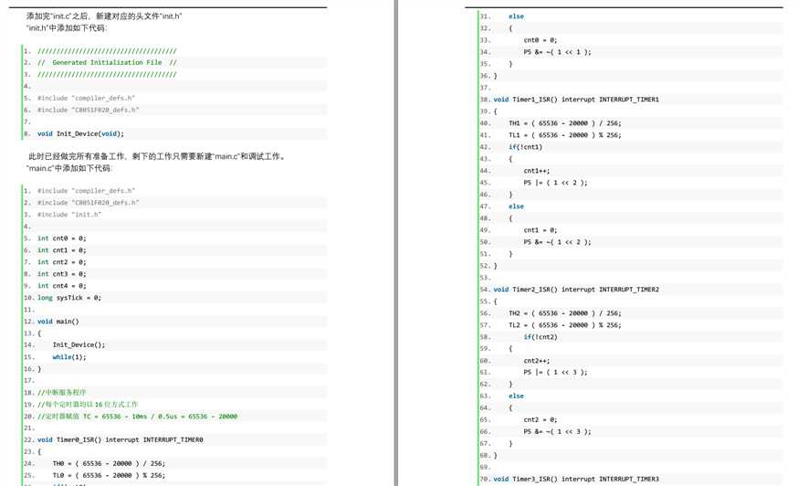Click the line "TH2 = ( 65536 - 20000 ) / 256;"
The width and height of the screenshot is (798, 486).
click(x=565, y=314)
